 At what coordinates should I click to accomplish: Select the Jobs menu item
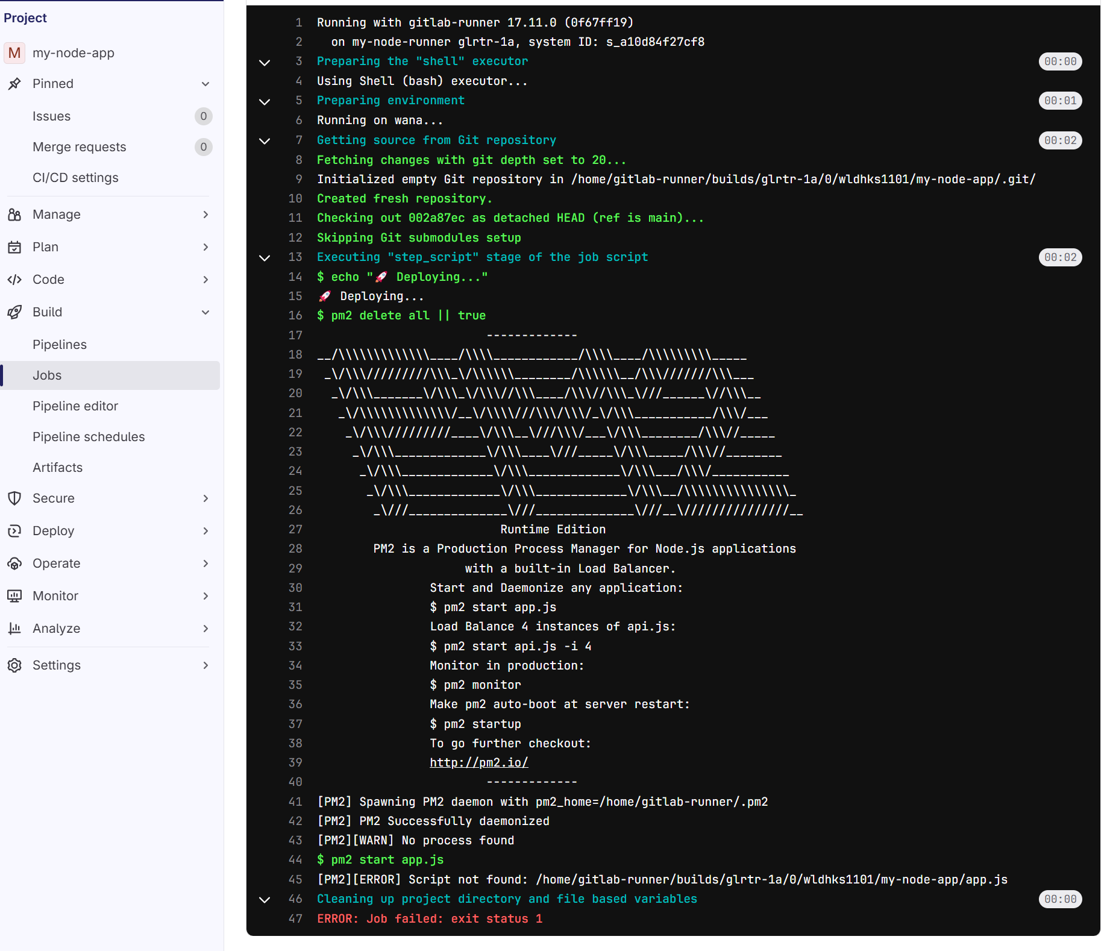(110, 375)
